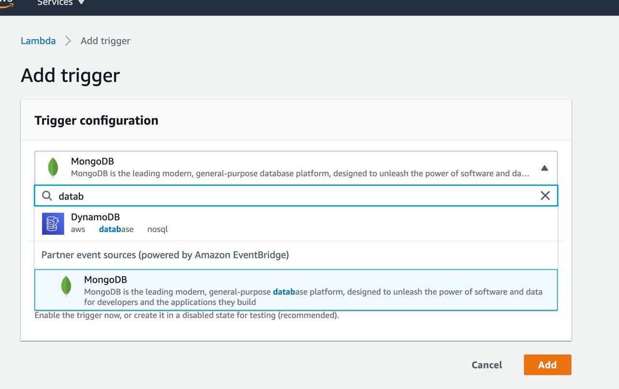This screenshot has height=389, width=619.
Task: Click the magnifier icon in search box
Action: (47, 196)
